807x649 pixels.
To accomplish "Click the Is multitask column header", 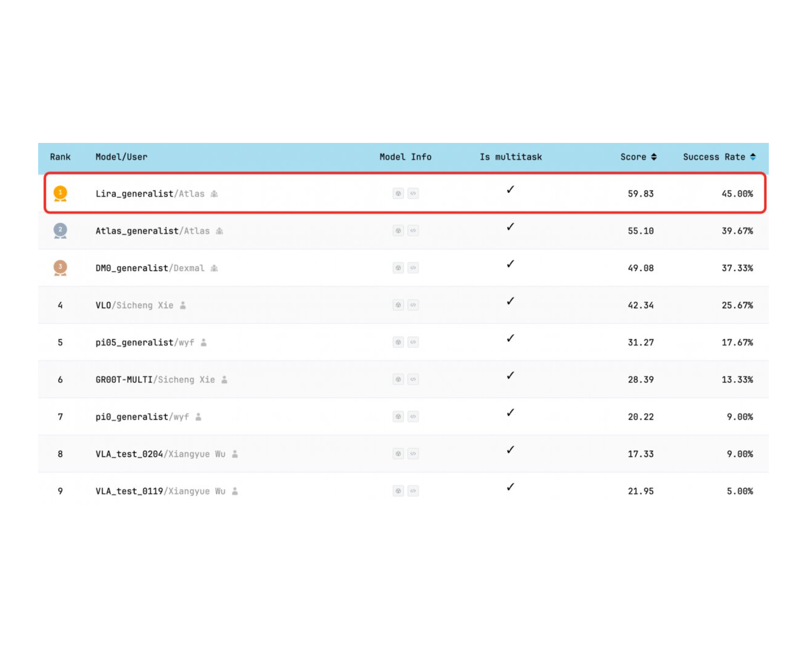I will point(511,157).
